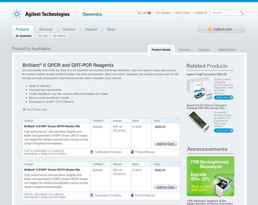Open the shopping cart icon

coord(139,13)
